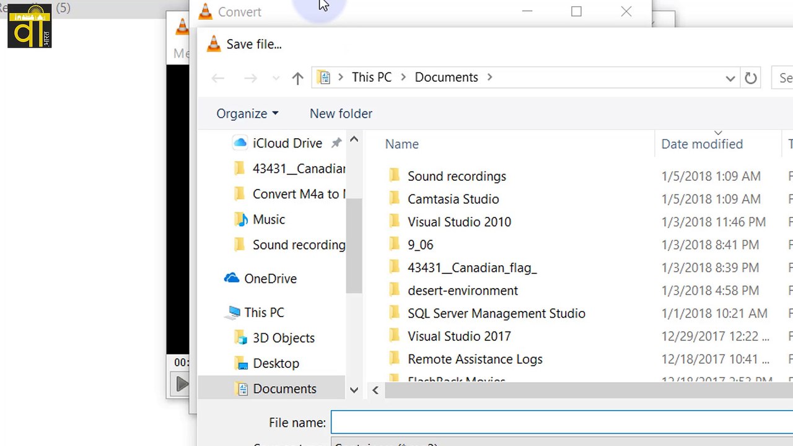Select the SQL Server Management Studio folder
793x446 pixels.
[496, 314]
